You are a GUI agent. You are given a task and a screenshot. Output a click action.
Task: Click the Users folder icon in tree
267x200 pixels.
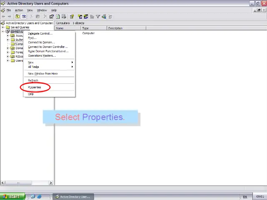click(13, 60)
